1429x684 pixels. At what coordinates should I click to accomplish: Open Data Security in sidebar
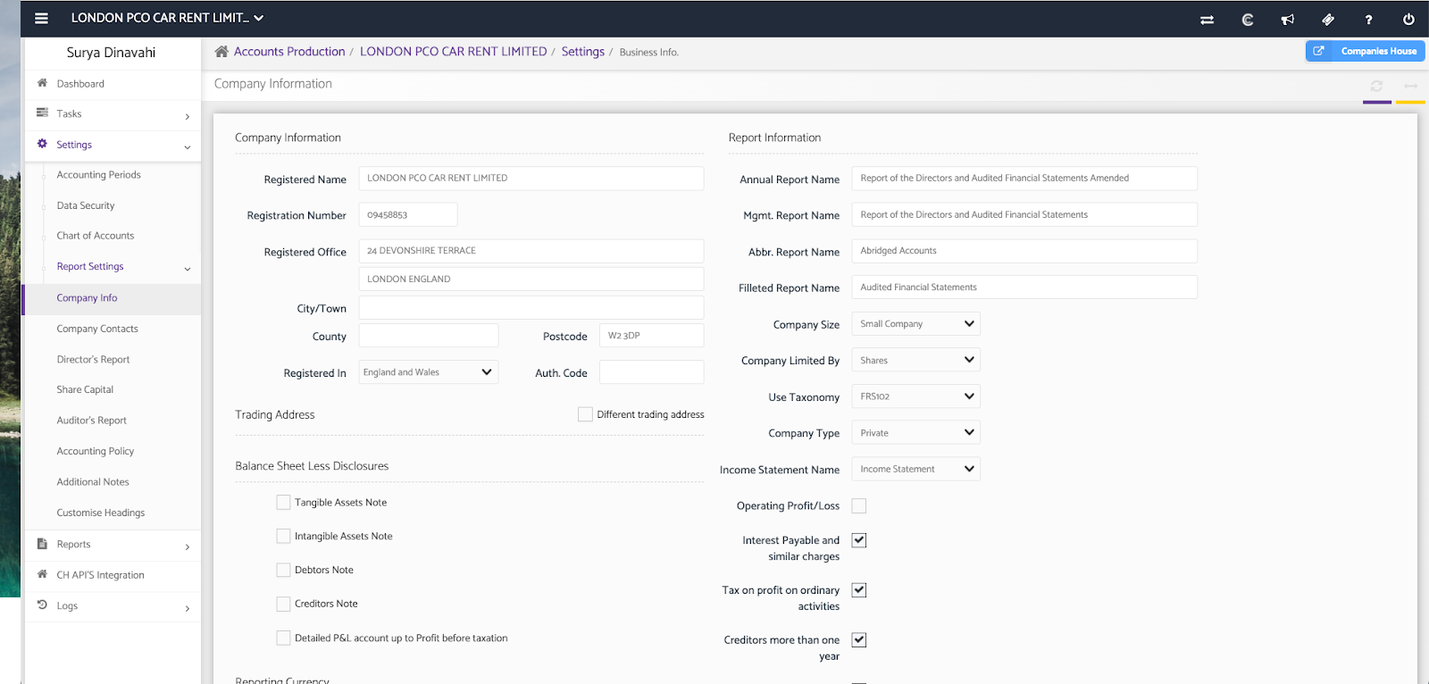pyautogui.click(x=86, y=205)
